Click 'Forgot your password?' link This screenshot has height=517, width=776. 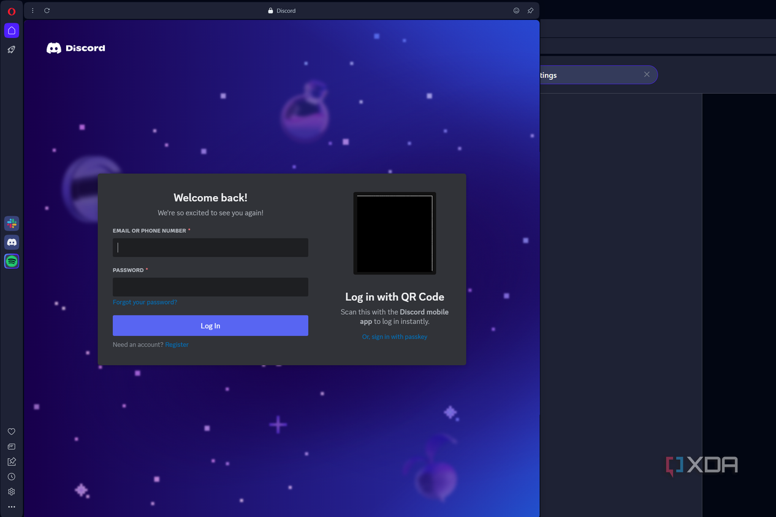coord(145,302)
